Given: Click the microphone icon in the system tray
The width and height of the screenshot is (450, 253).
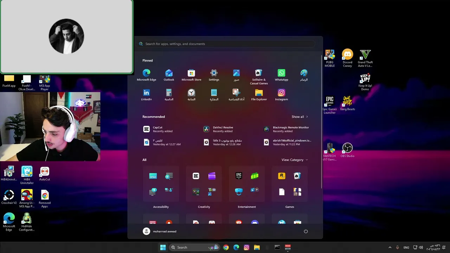Looking at the screenshot, I should (x=398, y=247).
